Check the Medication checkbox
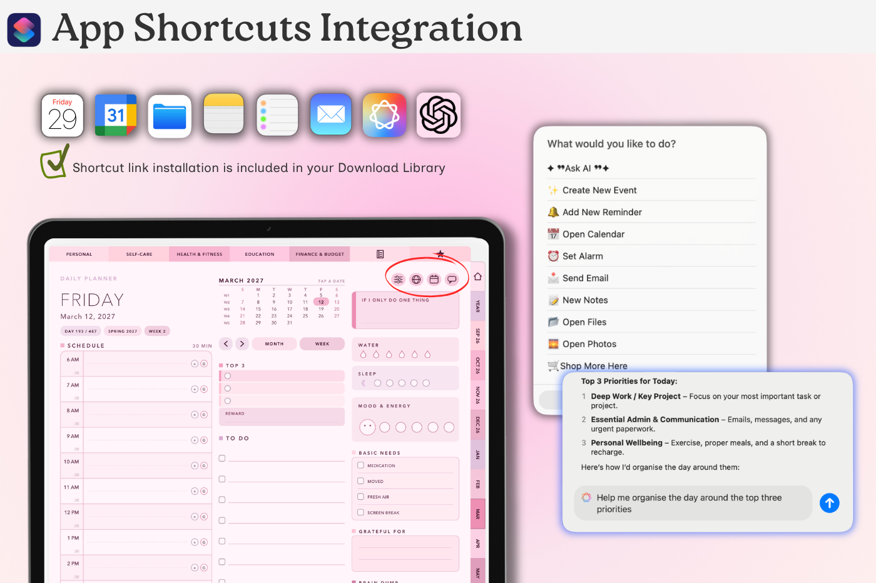This screenshot has width=876, height=583. point(361,465)
